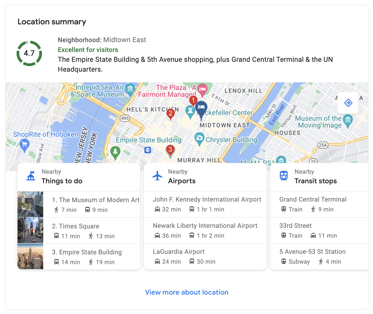Click '32 min' driving time to JFK
The height and width of the screenshot is (314, 373).
point(171,209)
